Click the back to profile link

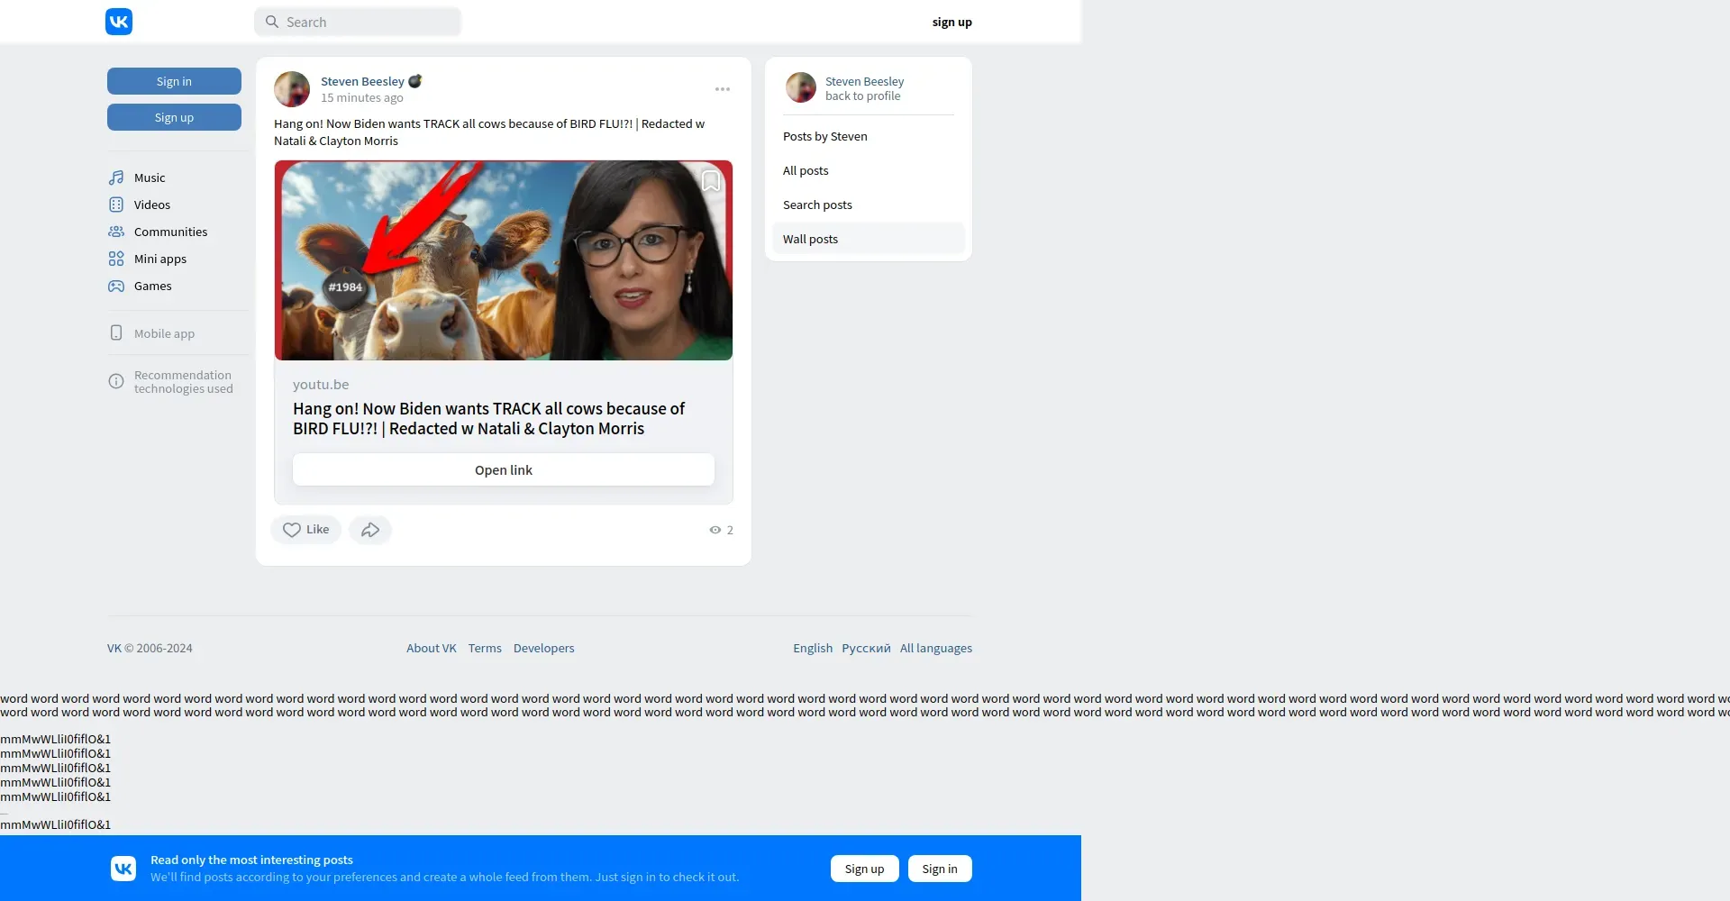tap(862, 96)
